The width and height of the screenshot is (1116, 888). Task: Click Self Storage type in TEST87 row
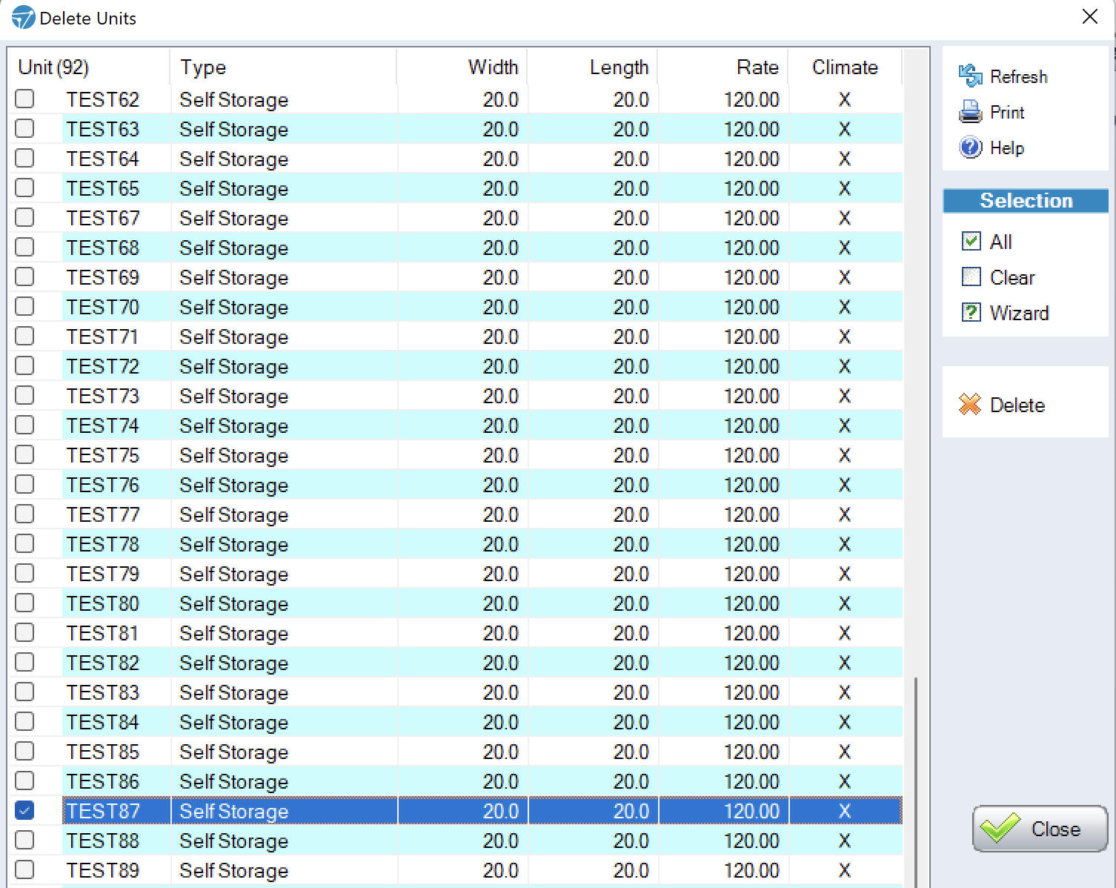coord(233,812)
